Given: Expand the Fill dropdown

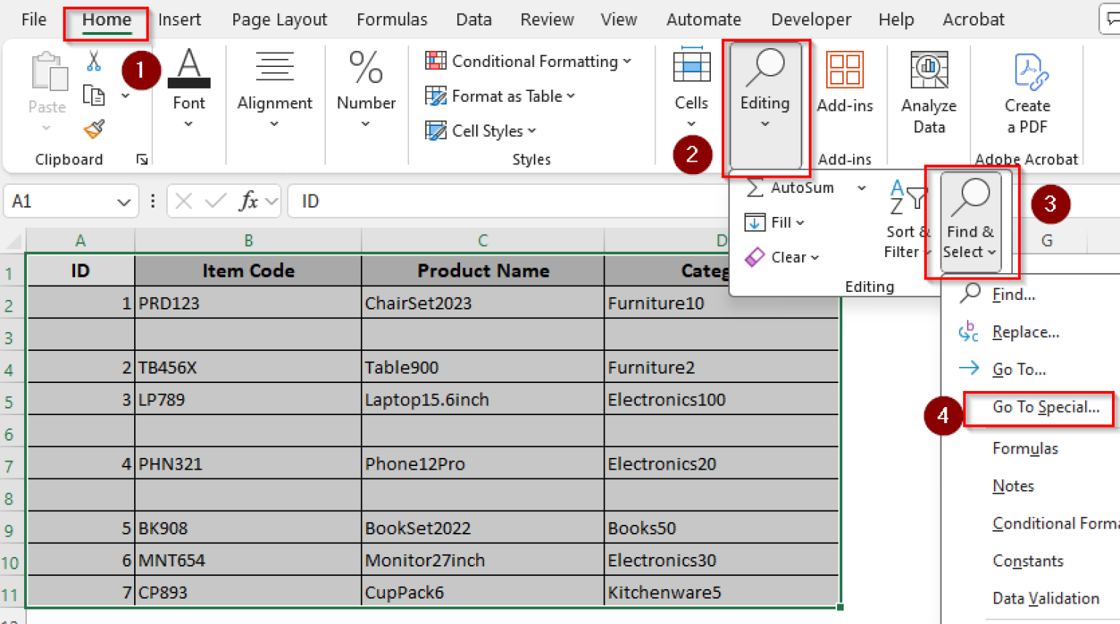Looking at the screenshot, I should tap(801, 222).
